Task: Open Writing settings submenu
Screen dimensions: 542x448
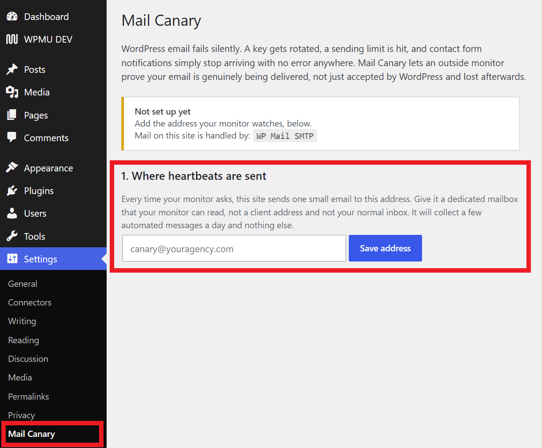Action: [x=22, y=321]
